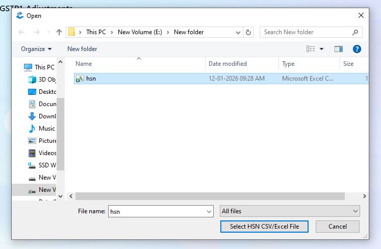Click the Help question mark icon
The height and width of the screenshot is (249, 381).
357,49
